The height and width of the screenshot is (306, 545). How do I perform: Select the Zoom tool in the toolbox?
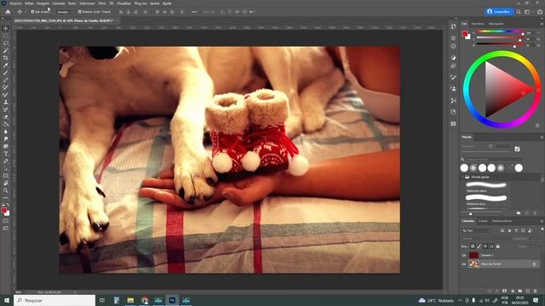tap(6, 190)
